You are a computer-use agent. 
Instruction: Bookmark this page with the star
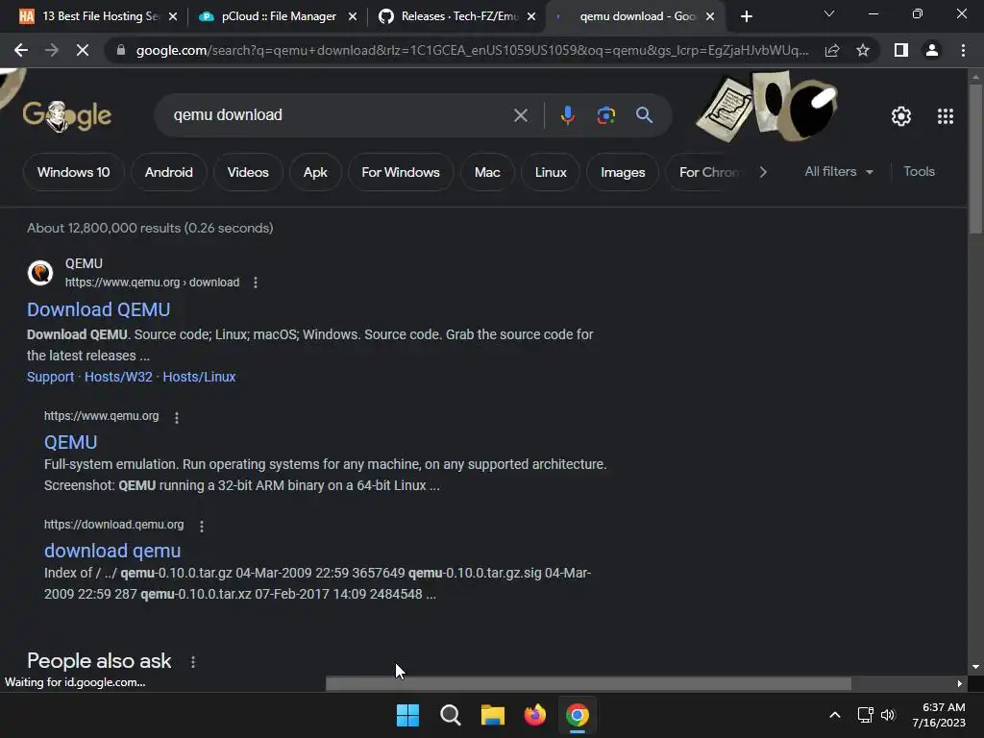[863, 50]
